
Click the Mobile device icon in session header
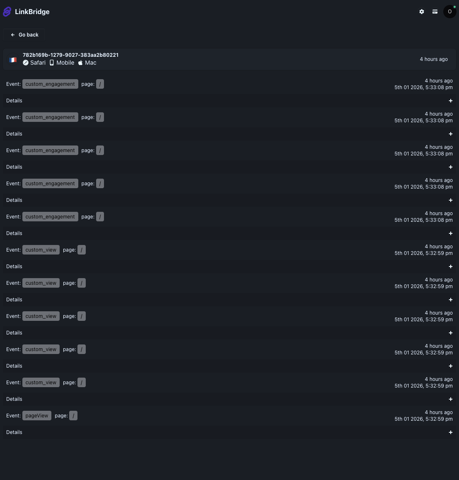click(51, 63)
